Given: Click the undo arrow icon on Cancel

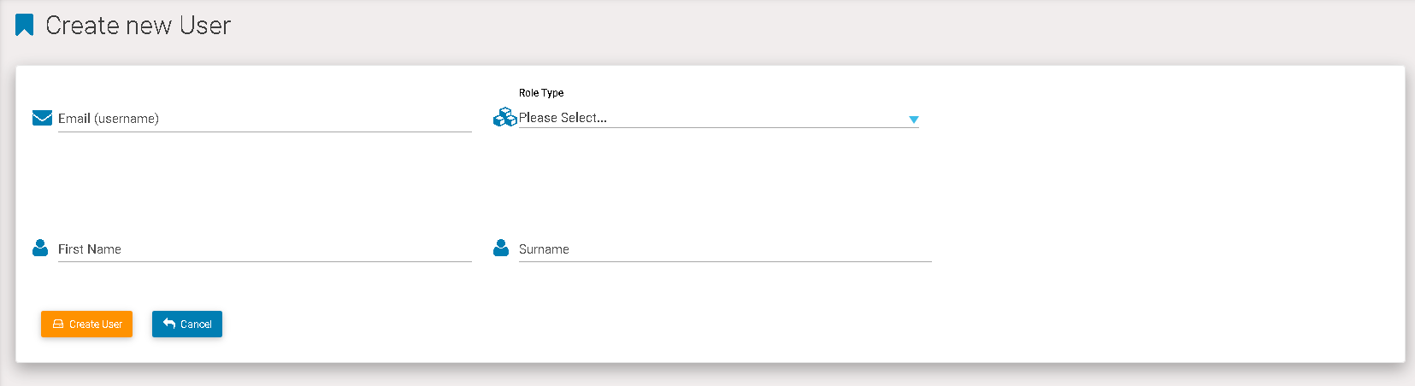Looking at the screenshot, I should (x=169, y=324).
